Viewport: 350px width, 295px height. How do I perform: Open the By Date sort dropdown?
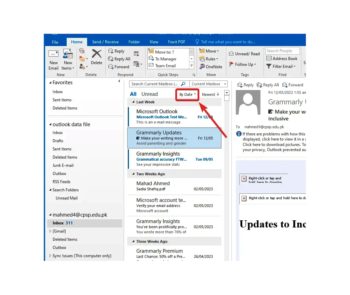click(187, 94)
